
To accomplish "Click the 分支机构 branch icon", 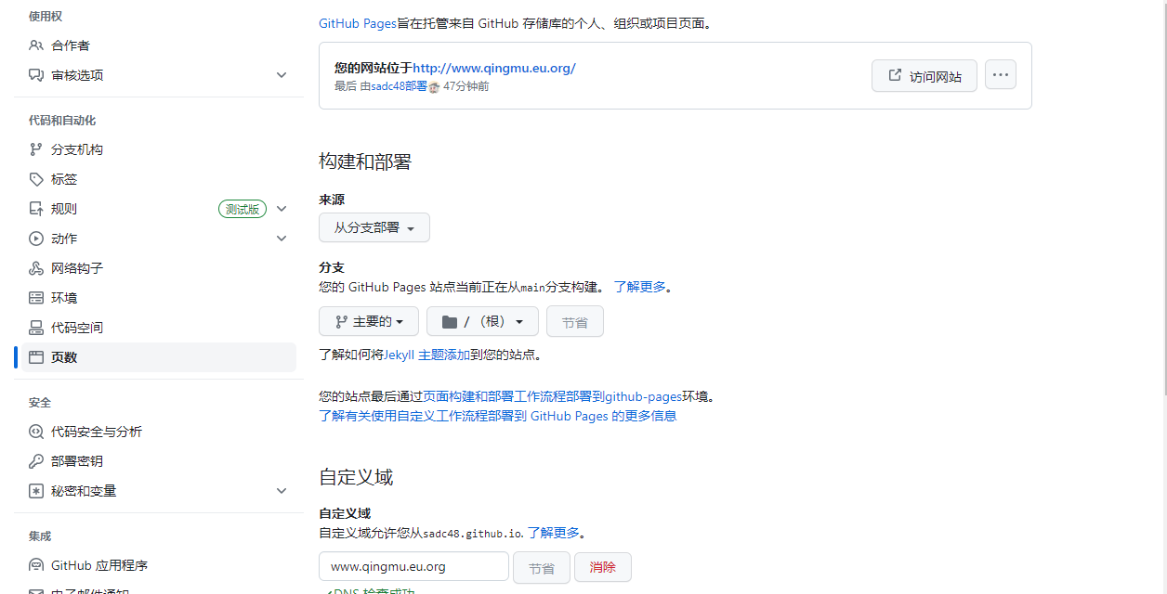I will [36, 149].
